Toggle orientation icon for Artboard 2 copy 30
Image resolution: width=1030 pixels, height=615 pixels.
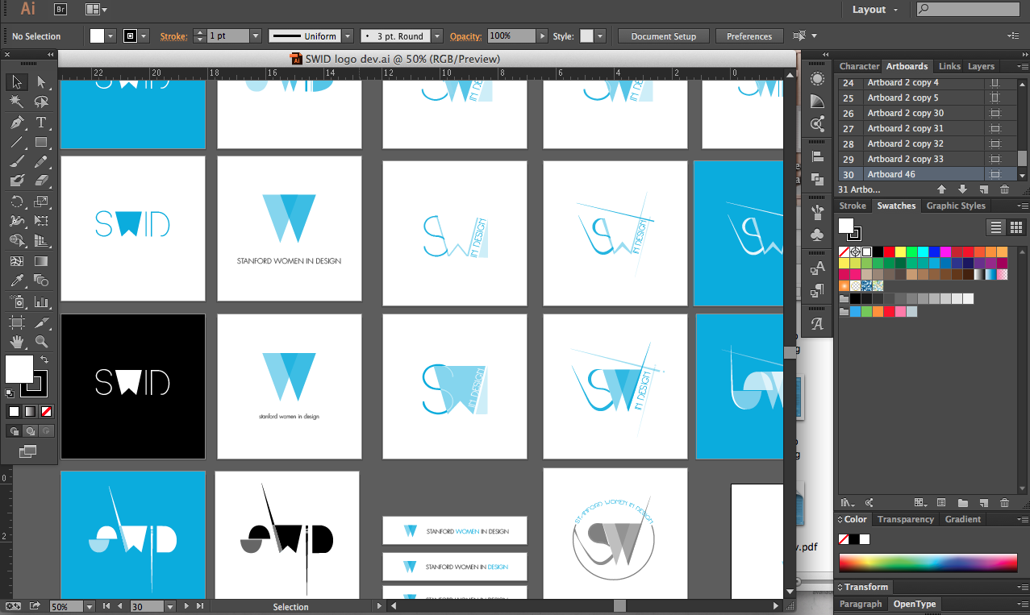(x=995, y=113)
